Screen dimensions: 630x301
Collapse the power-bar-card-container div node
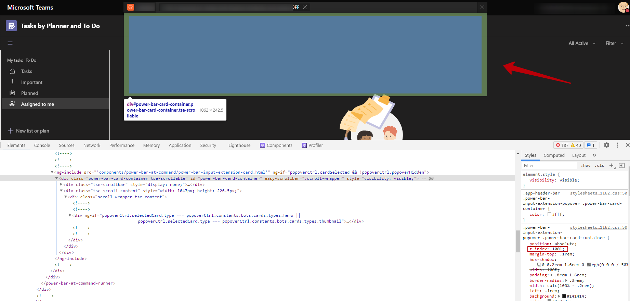[57, 178]
